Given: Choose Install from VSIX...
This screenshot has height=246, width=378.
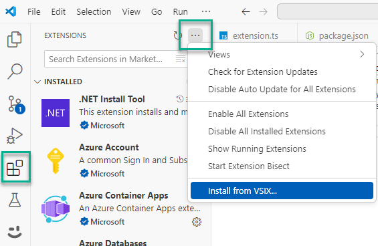Looking at the screenshot, I should tap(282, 191).
